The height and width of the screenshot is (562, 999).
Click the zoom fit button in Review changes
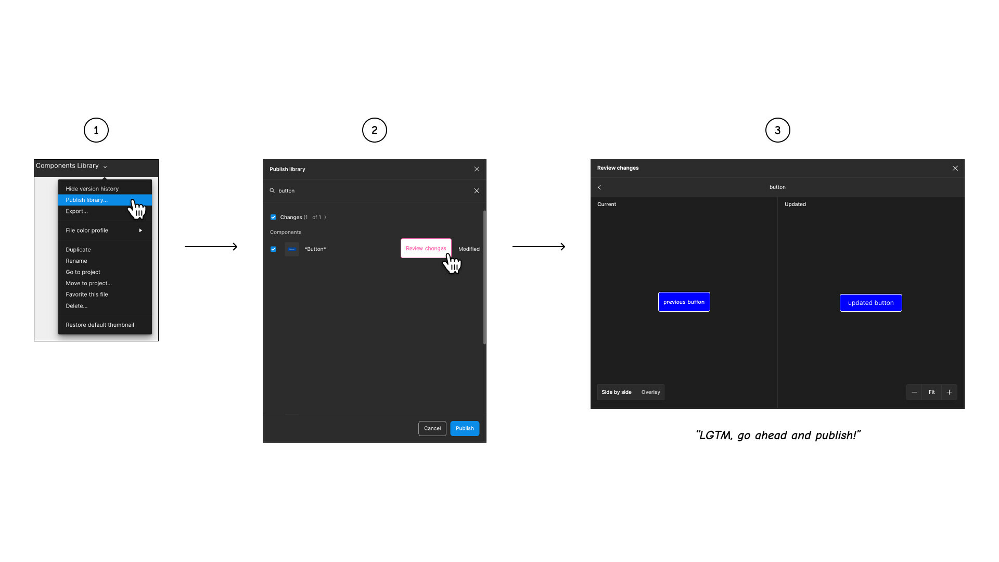931,392
